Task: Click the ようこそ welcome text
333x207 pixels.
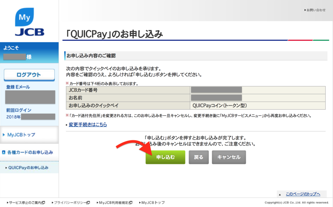Action: point(11,48)
